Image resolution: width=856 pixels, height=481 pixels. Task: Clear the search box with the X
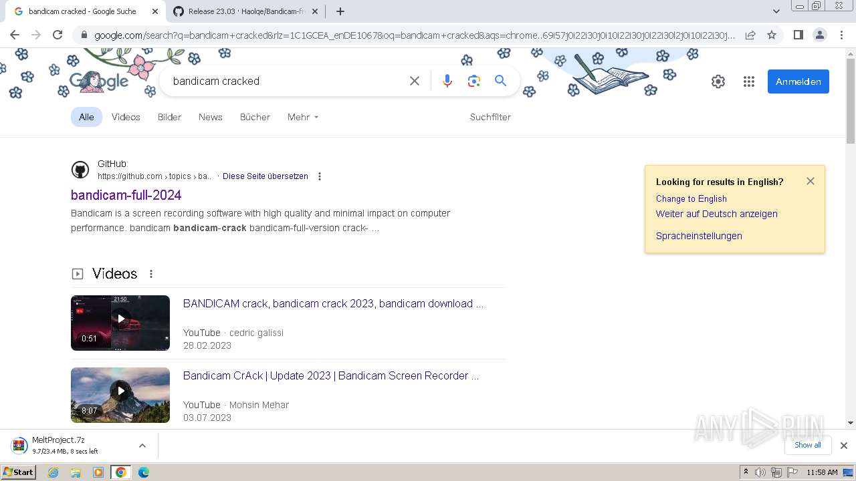415,81
